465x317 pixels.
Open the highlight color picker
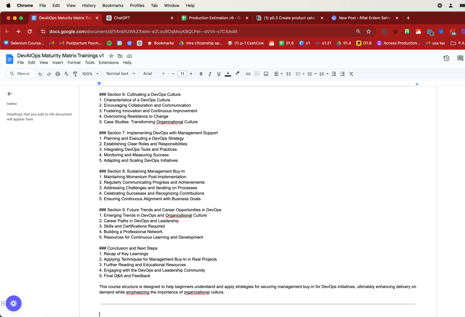coord(237,74)
